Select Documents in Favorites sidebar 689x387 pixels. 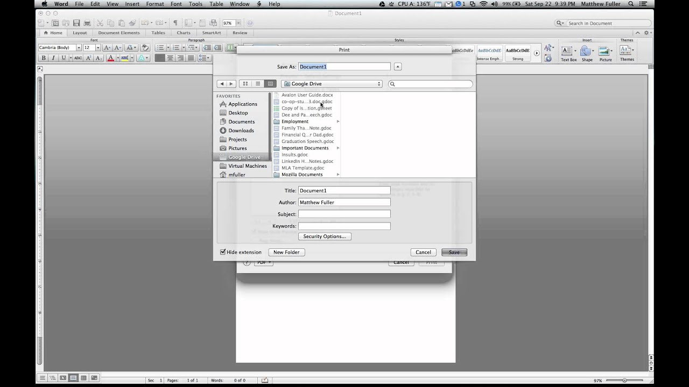coord(242,121)
